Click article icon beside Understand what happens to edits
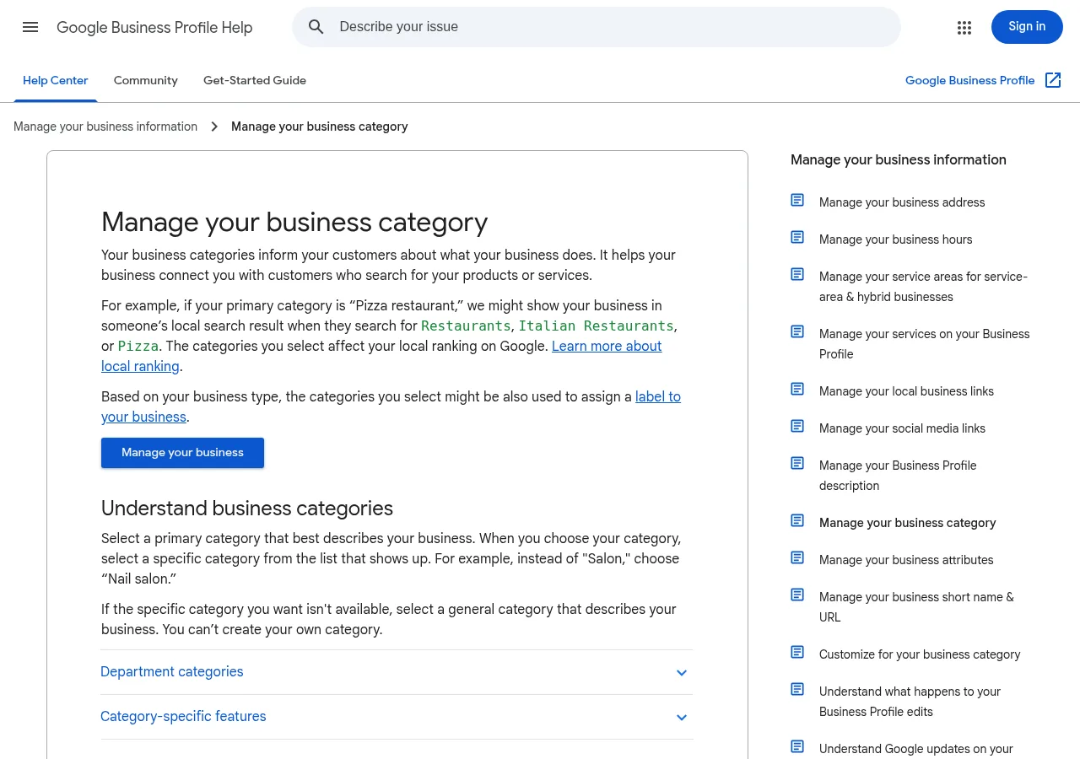1080x759 pixels. [797, 689]
